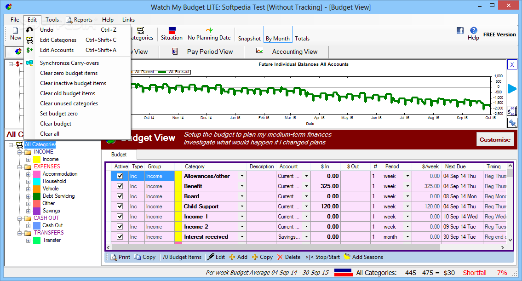Click the No Planning Date icon
The height and width of the screenshot is (281, 522).
click(209, 30)
